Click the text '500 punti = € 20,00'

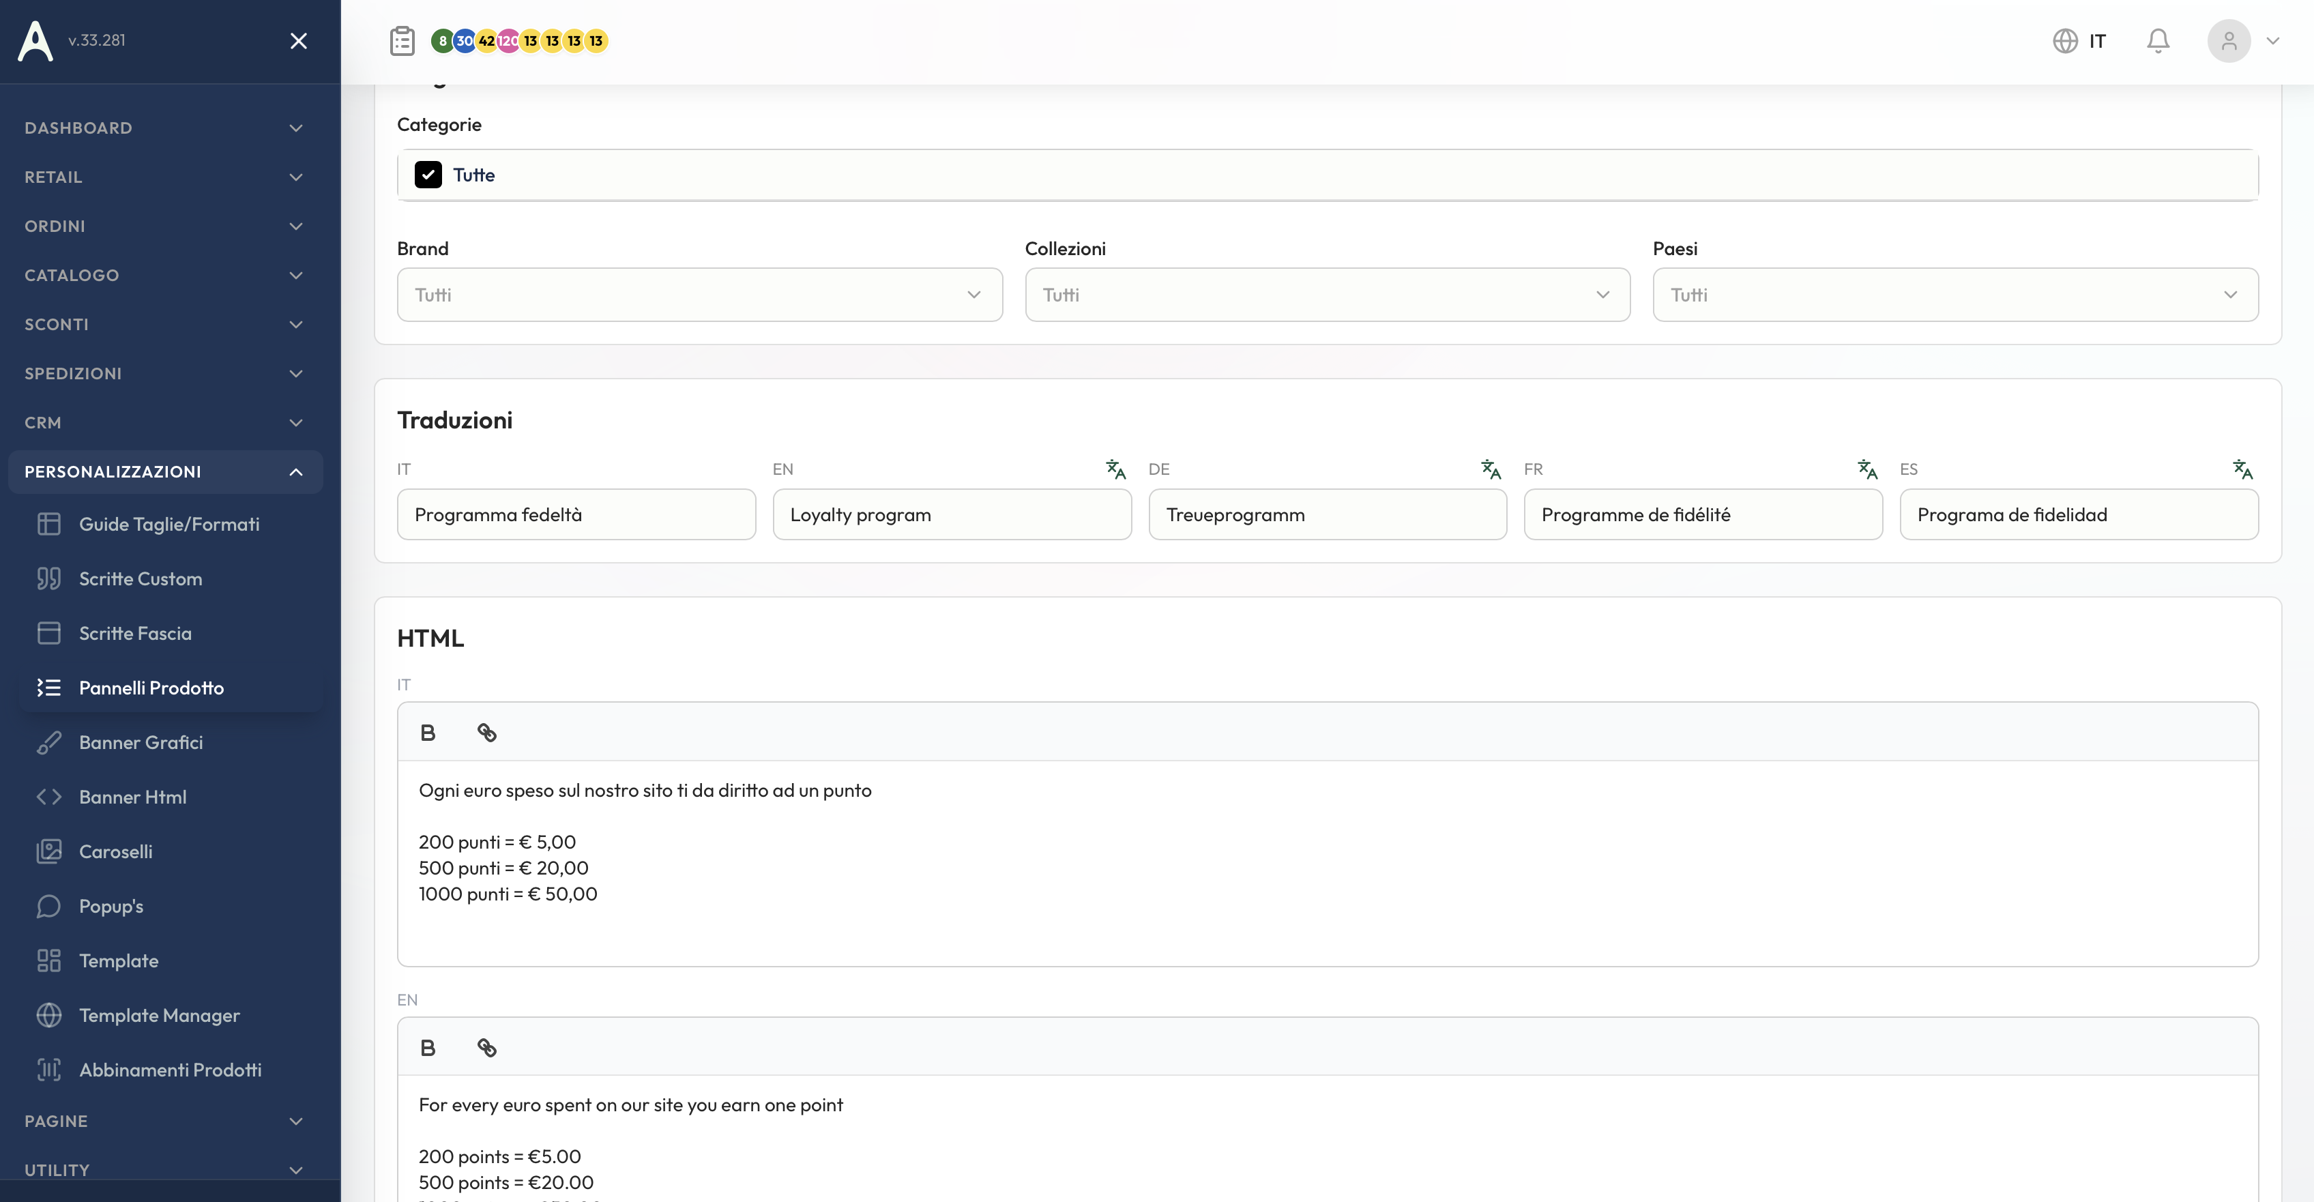click(504, 868)
